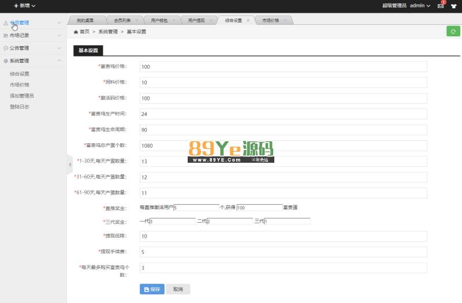Click the 提现低限 input field
The width and height of the screenshot is (462, 303).
pyautogui.click(x=283, y=236)
